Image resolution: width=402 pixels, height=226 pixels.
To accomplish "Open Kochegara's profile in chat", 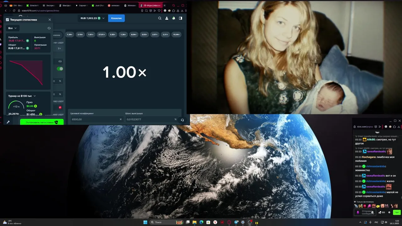I will click(369, 157).
